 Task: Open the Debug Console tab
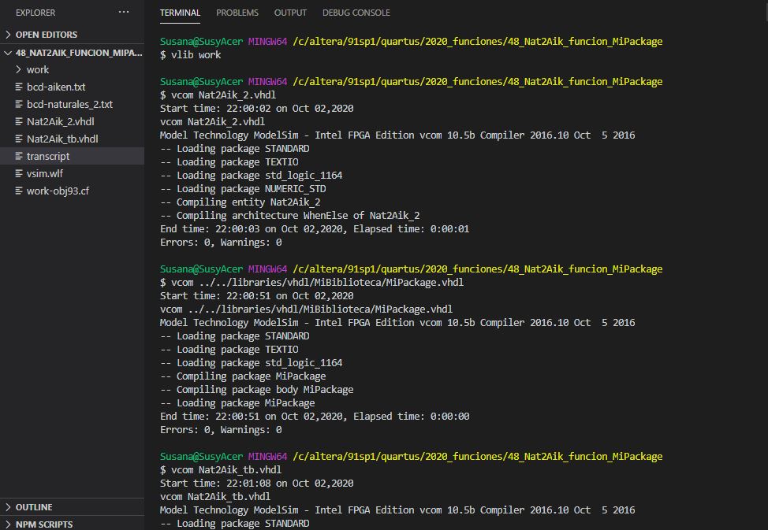[x=356, y=13]
